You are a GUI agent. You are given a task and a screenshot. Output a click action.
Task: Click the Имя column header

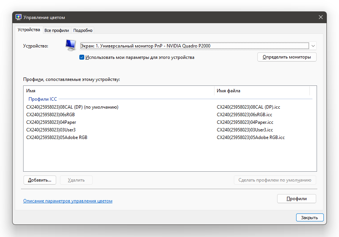point(118,91)
